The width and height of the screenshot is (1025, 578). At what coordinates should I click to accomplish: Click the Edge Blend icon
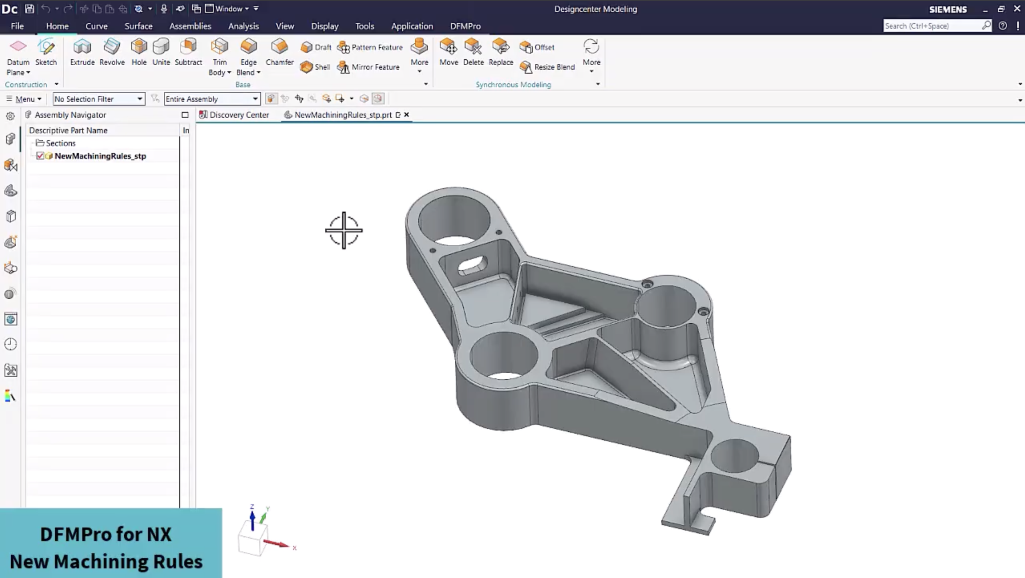(x=248, y=47)
